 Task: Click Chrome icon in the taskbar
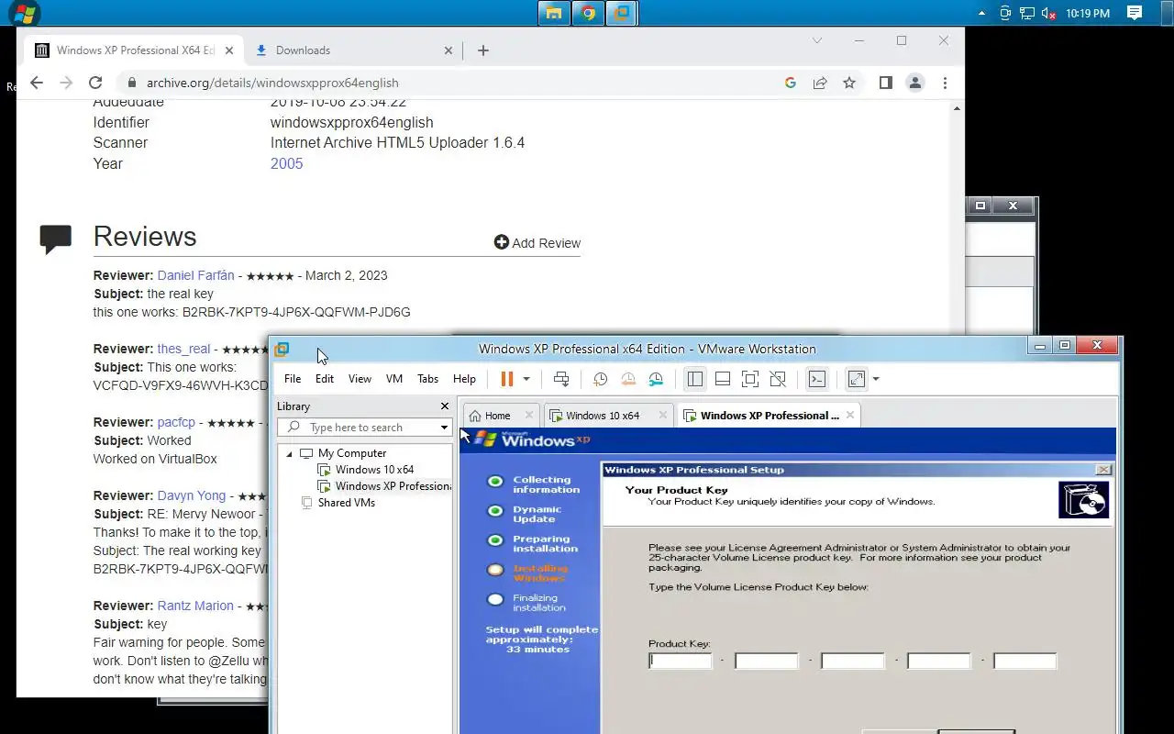click(588, 13)
